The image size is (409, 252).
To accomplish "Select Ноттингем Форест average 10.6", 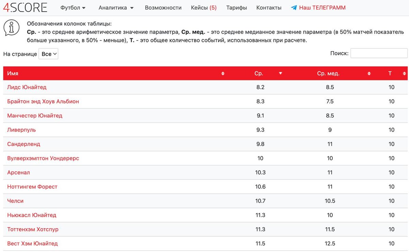I will pos(260,187).
